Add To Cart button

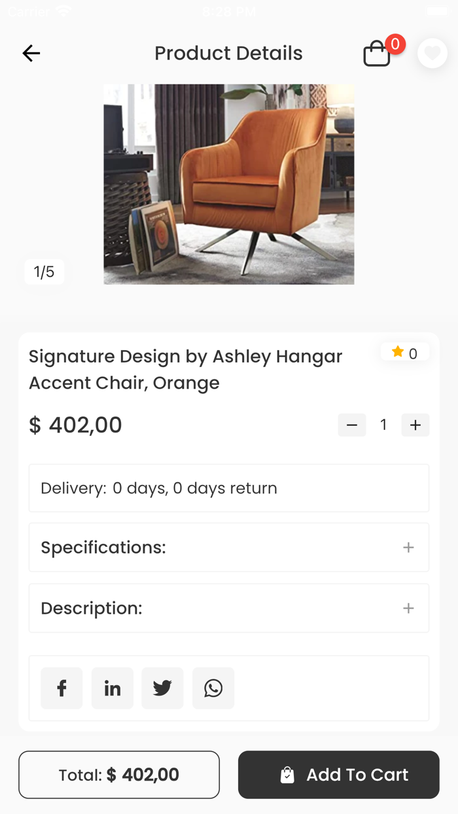(339, 775)
